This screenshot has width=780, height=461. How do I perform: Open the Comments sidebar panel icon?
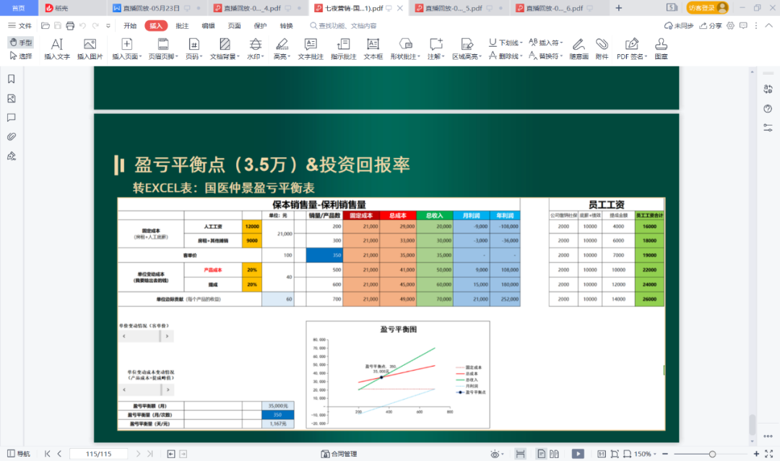click(12, 118)
